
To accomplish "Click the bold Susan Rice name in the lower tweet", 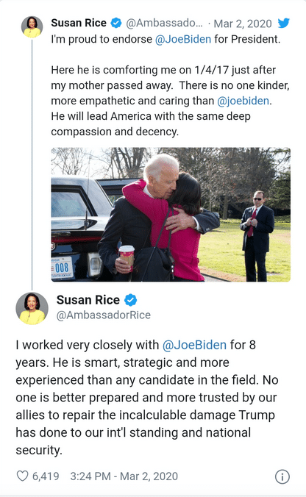I will (88, 300).
